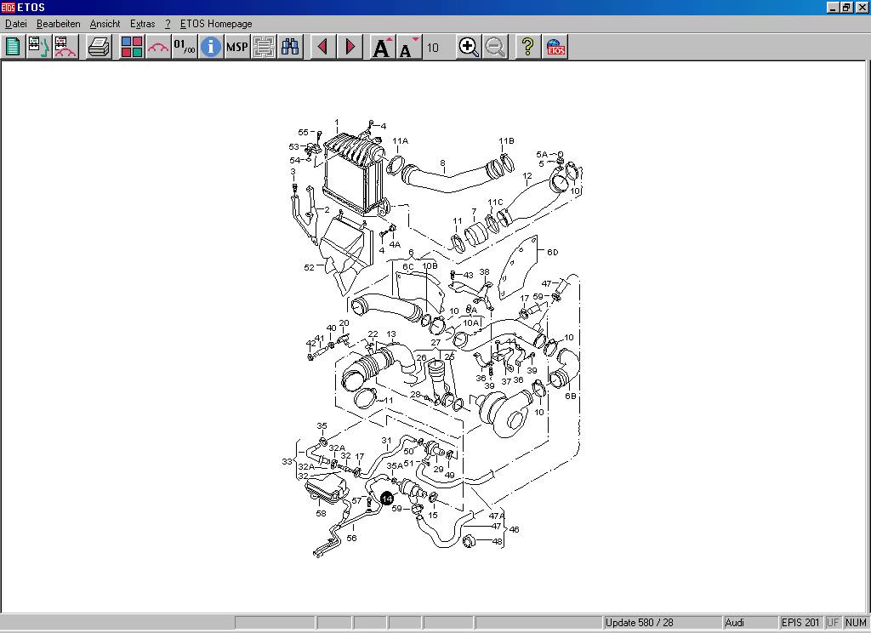Open the Ansicht menu
Image resolution: width=871 pixels, height=633 pixels.
105,24
